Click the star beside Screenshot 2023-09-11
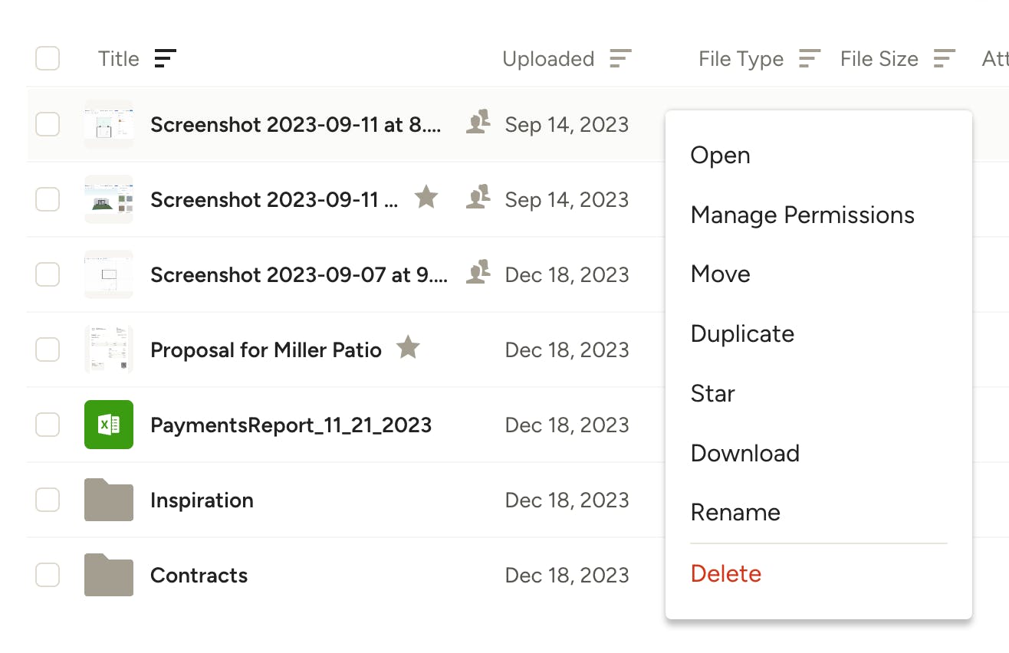Image resolution: width=1009 pixels, height=653 pixels. (x=426, y=197)
